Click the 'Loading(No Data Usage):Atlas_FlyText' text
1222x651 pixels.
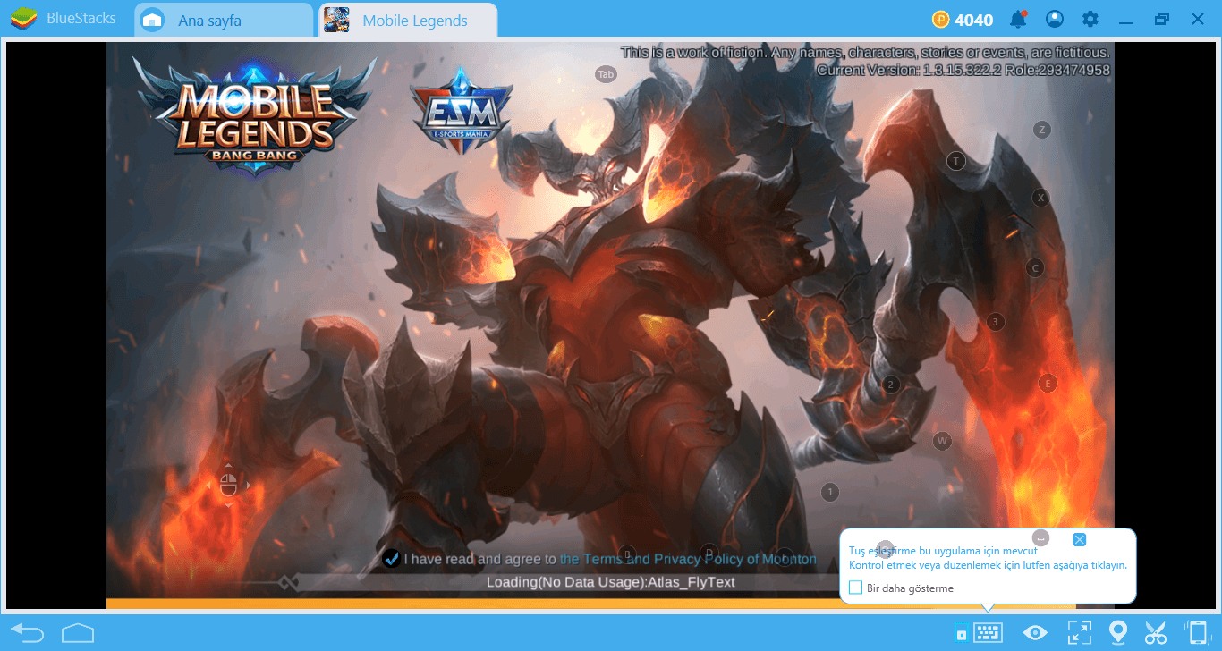click(x=611, y=582)
